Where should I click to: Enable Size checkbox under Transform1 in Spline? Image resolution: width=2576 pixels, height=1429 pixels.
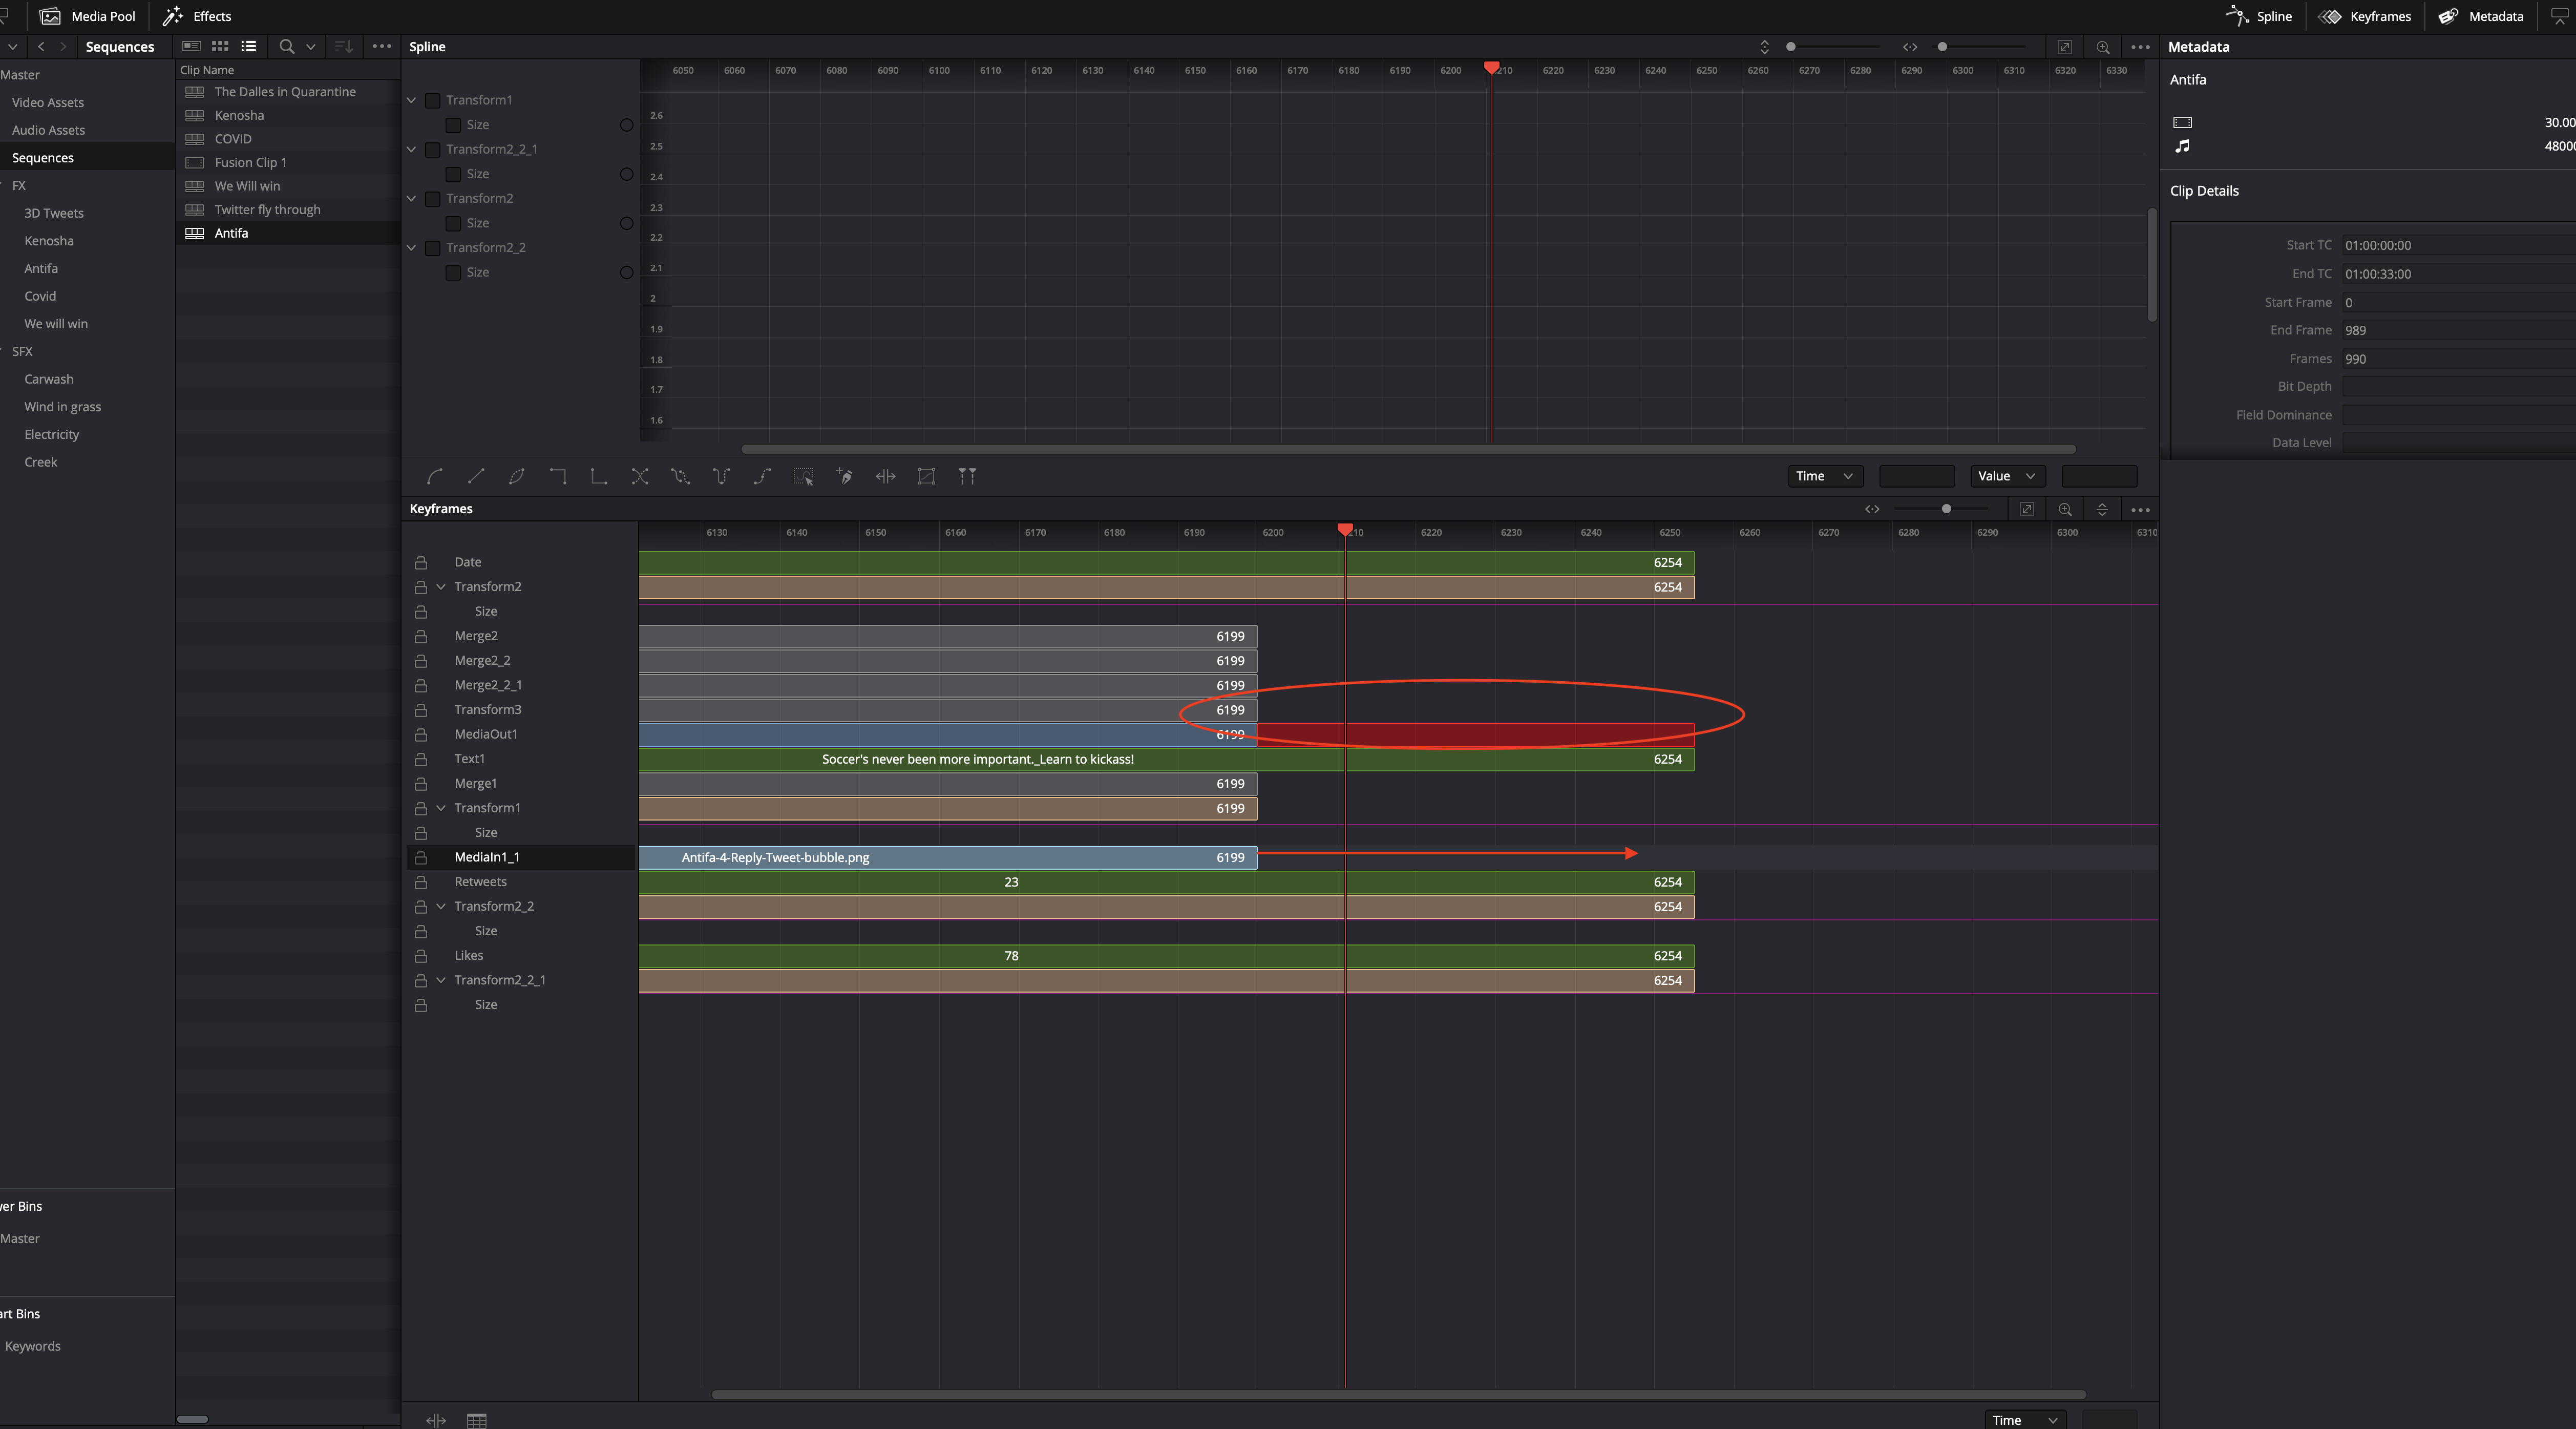(453, 125)
